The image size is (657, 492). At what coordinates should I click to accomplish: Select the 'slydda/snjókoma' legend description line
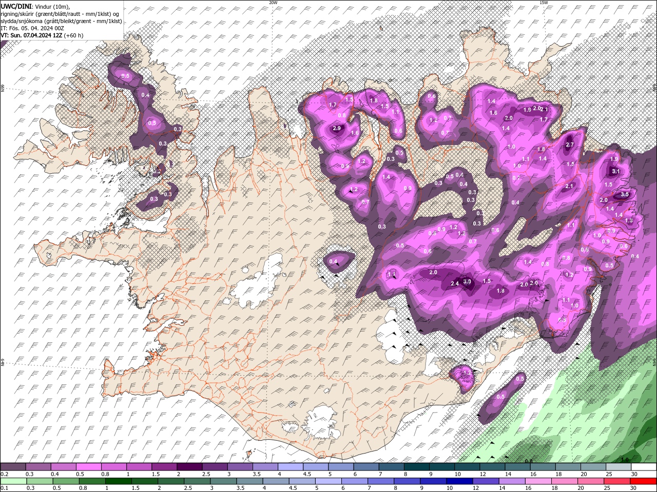click(62, 21)
